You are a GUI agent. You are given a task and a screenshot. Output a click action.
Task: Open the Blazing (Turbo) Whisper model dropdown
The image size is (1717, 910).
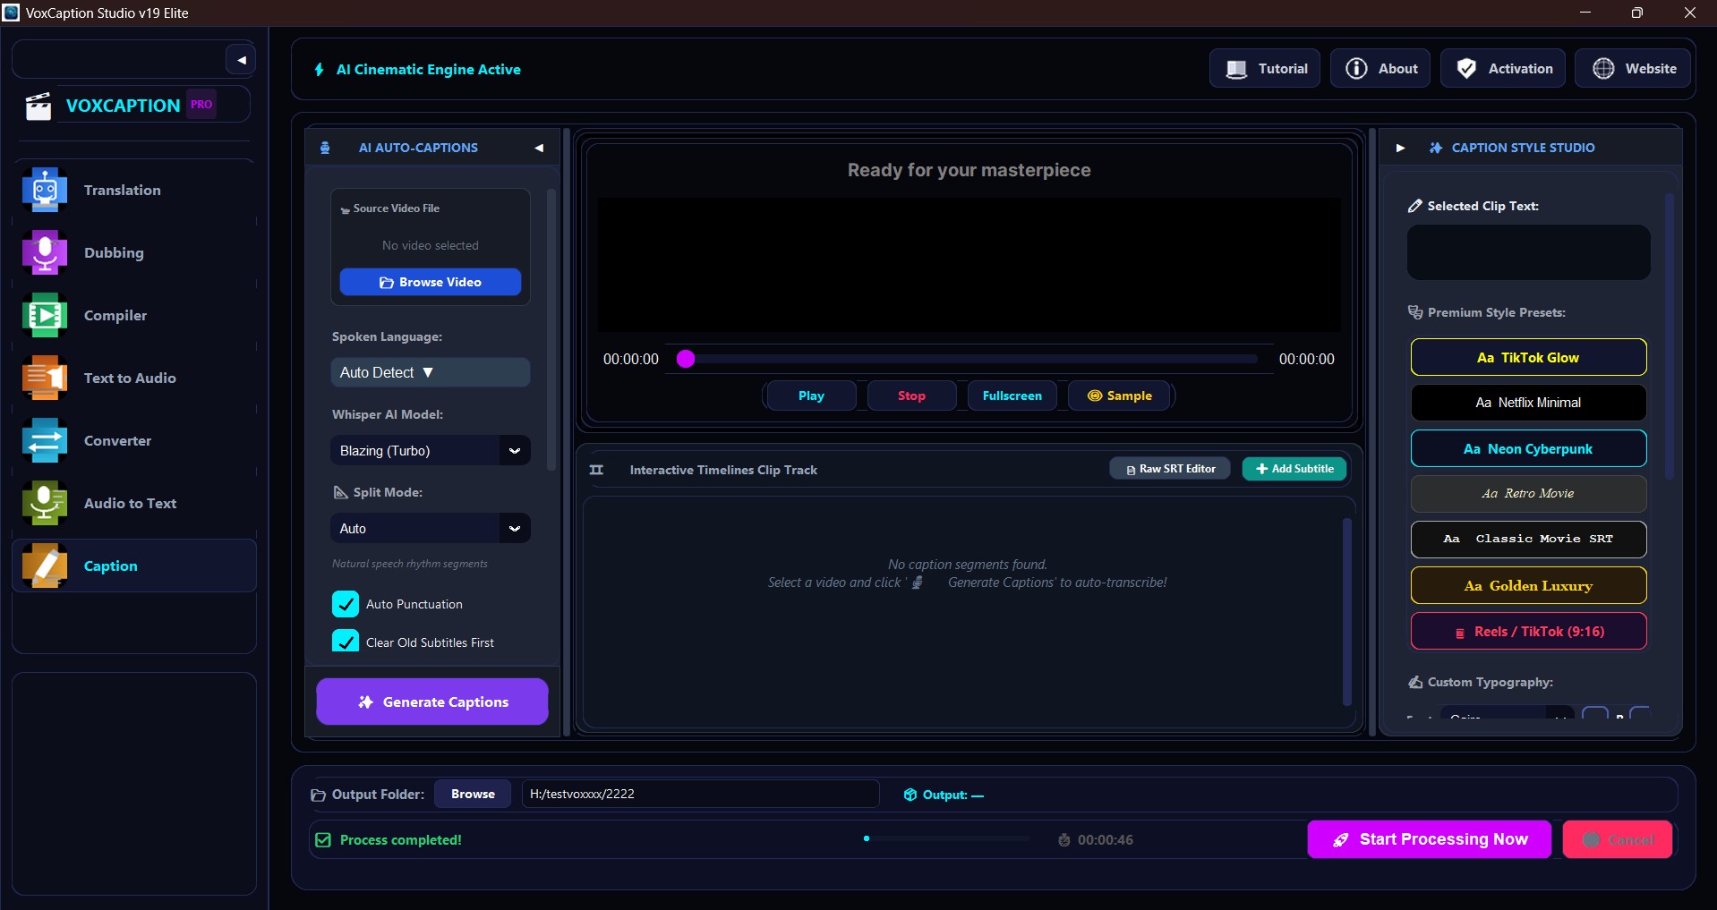[431, 450]
